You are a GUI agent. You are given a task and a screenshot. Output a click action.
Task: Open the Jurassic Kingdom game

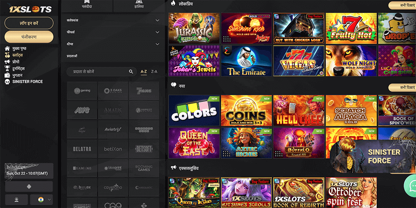[x=194, y=28]
